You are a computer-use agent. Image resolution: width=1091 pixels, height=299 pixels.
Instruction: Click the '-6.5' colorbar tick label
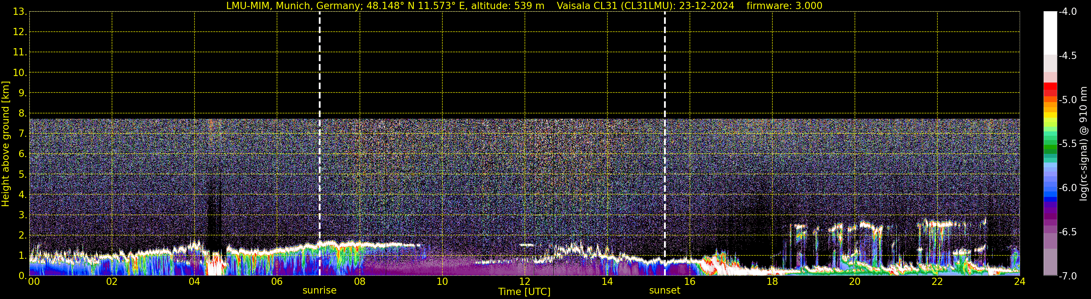point(1067,232)
